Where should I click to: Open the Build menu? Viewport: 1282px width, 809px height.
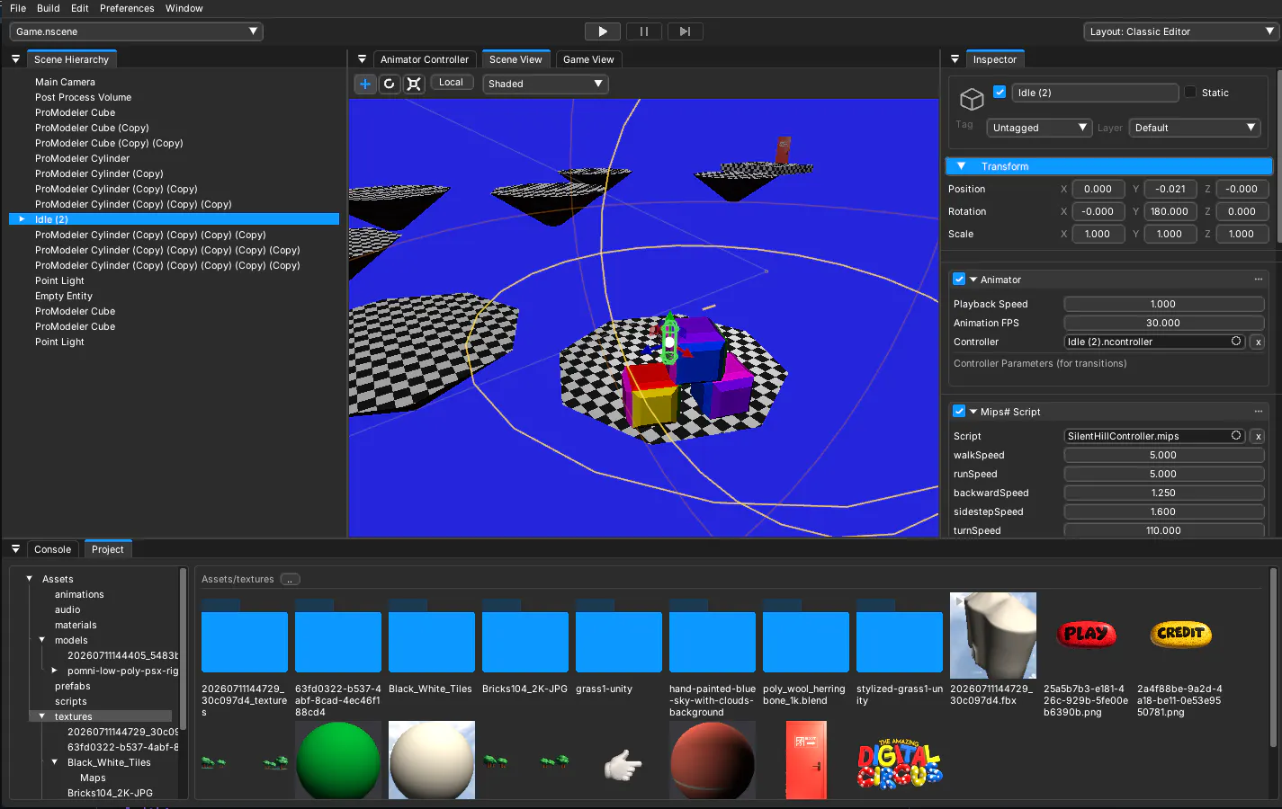[x=49, y=8]
